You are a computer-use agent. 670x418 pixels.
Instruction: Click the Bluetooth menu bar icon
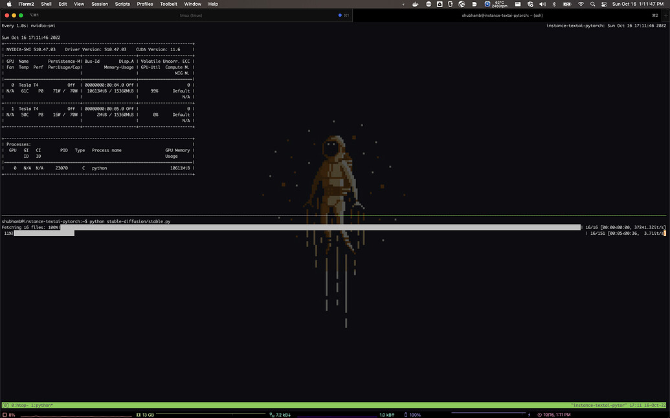pyautogui.click(x=555, y=4)
